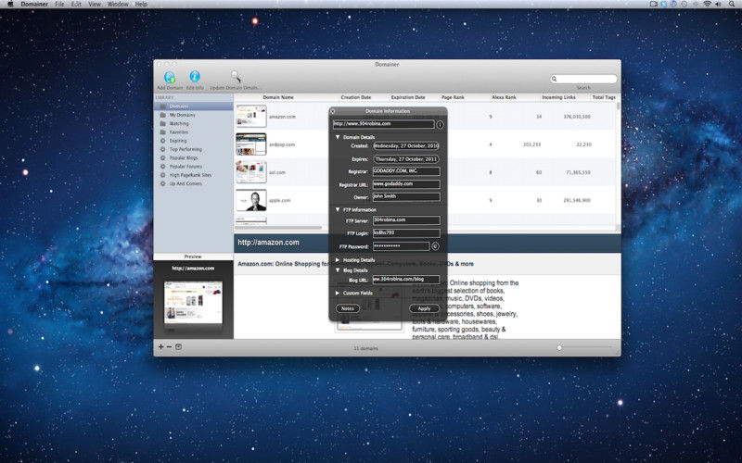Select the apple.com domain name text
Viewport: 742px width, 463px height.
pyautogui.click(x=280, y=200)
